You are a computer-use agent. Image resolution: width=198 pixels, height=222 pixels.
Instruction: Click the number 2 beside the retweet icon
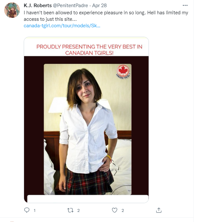(x=78, y=211)
